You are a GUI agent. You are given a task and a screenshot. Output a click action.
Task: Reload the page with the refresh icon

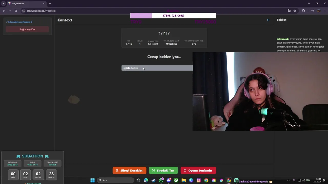[x=16, y=11]
